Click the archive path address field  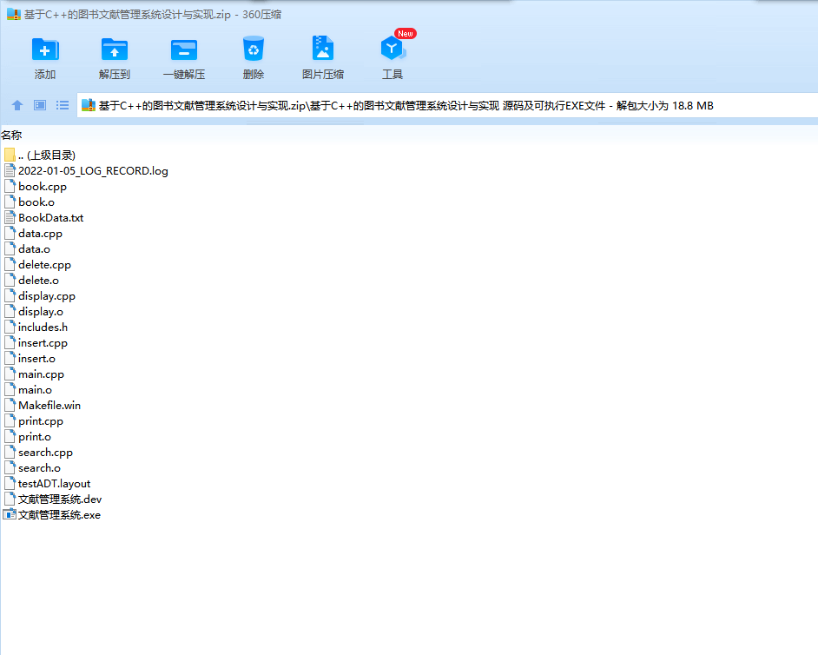[447, 105]
